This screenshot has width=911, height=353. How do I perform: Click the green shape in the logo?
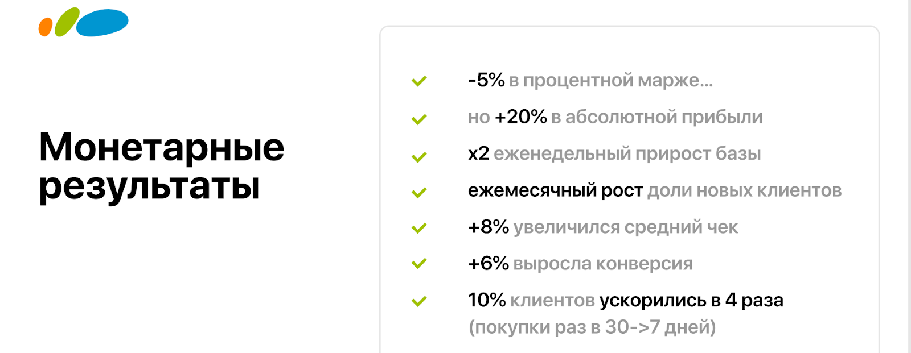67,22
